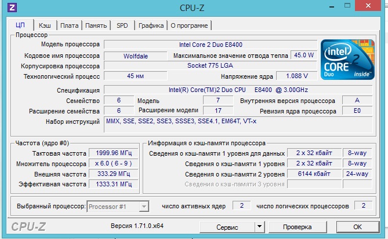Click the Wolfdale code name value
This screenshot has height=239, width=388.
click(x=136, y=56)
